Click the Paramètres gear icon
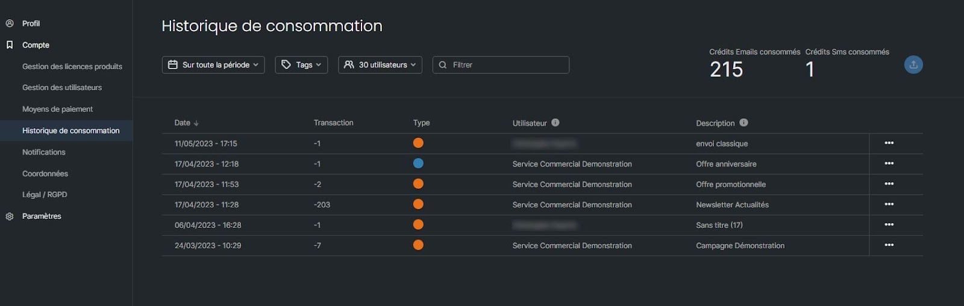The height and width of the screenshot is (306, 964). [10, 216]
